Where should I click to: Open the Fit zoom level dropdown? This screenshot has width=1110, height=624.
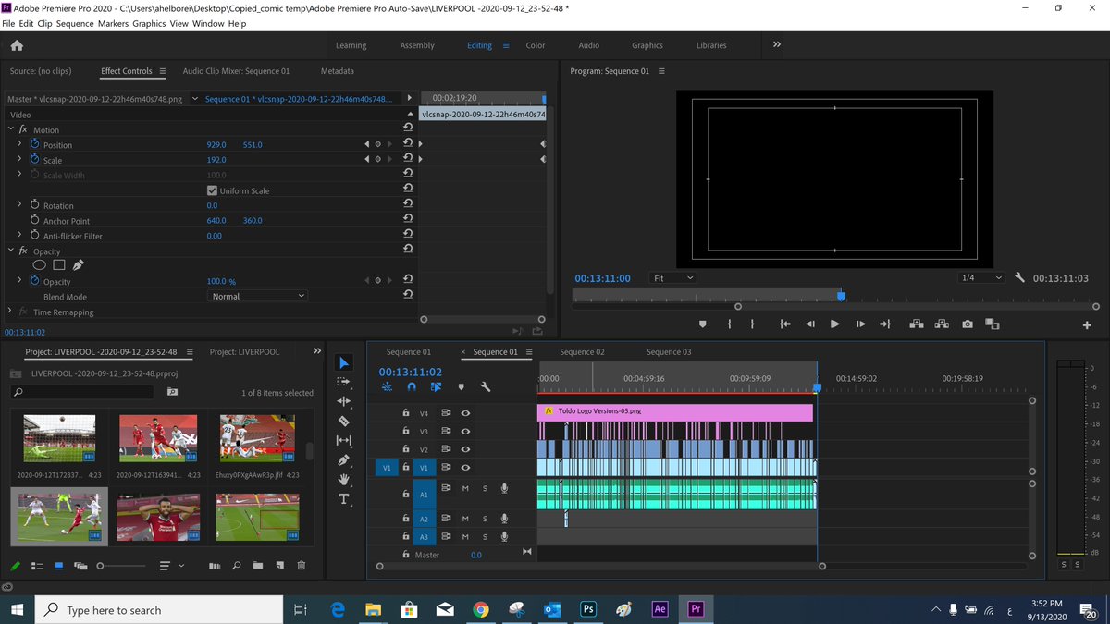point(672,277)
